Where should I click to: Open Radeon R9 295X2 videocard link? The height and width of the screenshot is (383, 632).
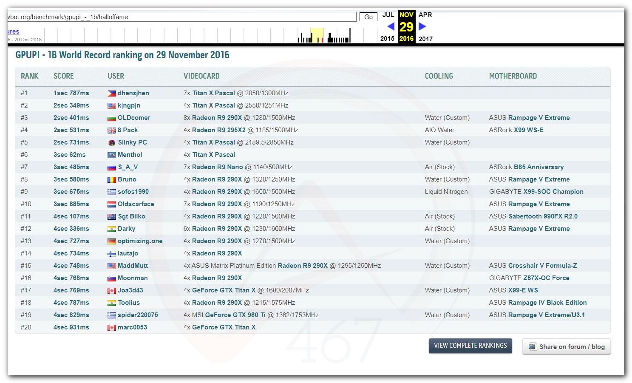pos(219,130)
